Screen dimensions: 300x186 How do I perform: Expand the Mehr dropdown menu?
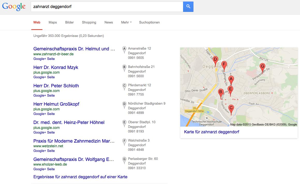click(126, 22)
